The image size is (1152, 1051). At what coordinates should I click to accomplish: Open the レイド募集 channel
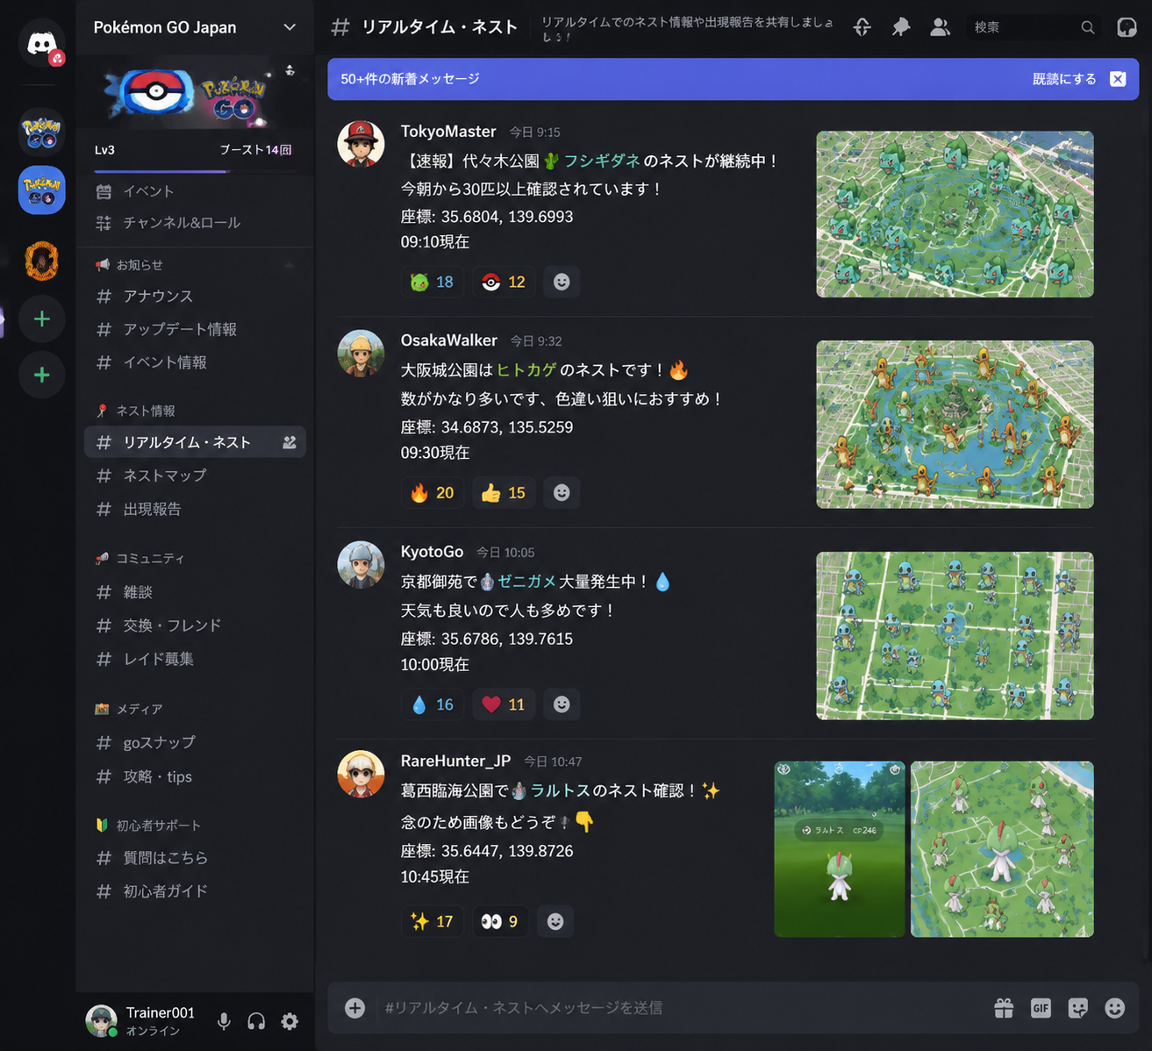pyautogui.click(x=195, y=659)
